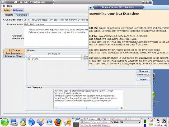Image resolution: width=169 pixels, height=127 pixels.
Task: Click the Move up button
Action: (143, 71)
